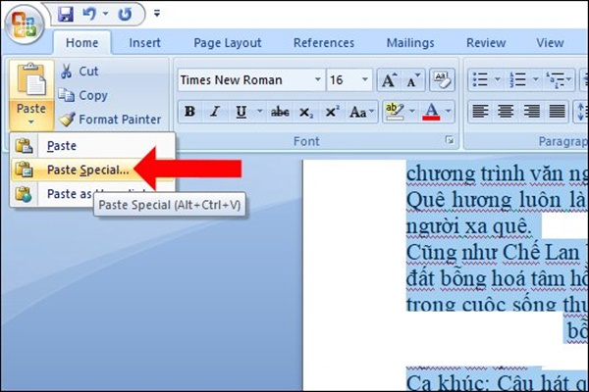The width and height of the screenshot is (589, 392).
Task: Expand the font name dropdown list
Action: point(318,79)
